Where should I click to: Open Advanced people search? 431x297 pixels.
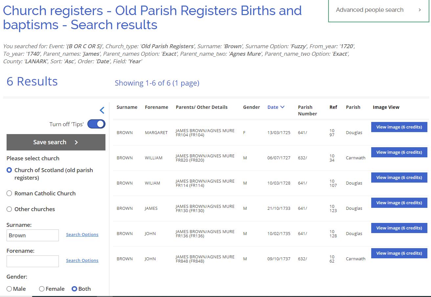(378, 10)
